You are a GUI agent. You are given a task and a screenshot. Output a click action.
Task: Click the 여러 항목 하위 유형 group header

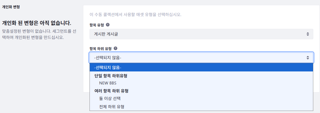(x=112, y=91)
